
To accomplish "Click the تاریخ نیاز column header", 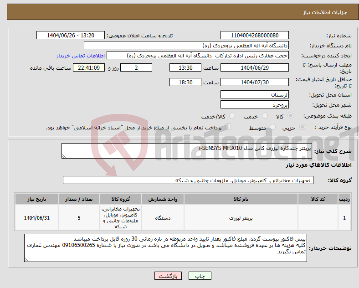I will 37,199.
